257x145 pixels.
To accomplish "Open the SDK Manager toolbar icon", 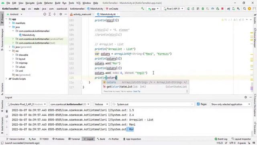I will tap(238, 9).
